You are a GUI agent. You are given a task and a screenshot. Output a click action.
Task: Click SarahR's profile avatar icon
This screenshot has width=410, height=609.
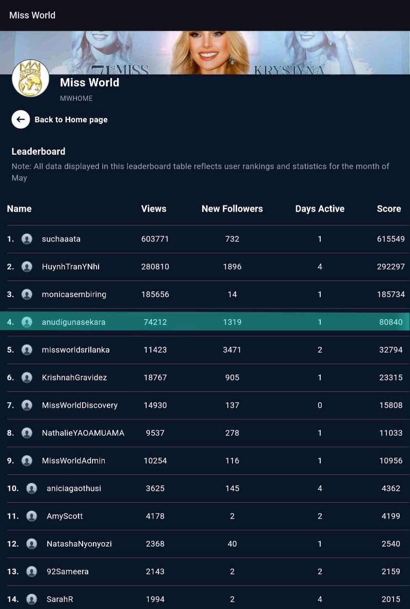[31, 599]
